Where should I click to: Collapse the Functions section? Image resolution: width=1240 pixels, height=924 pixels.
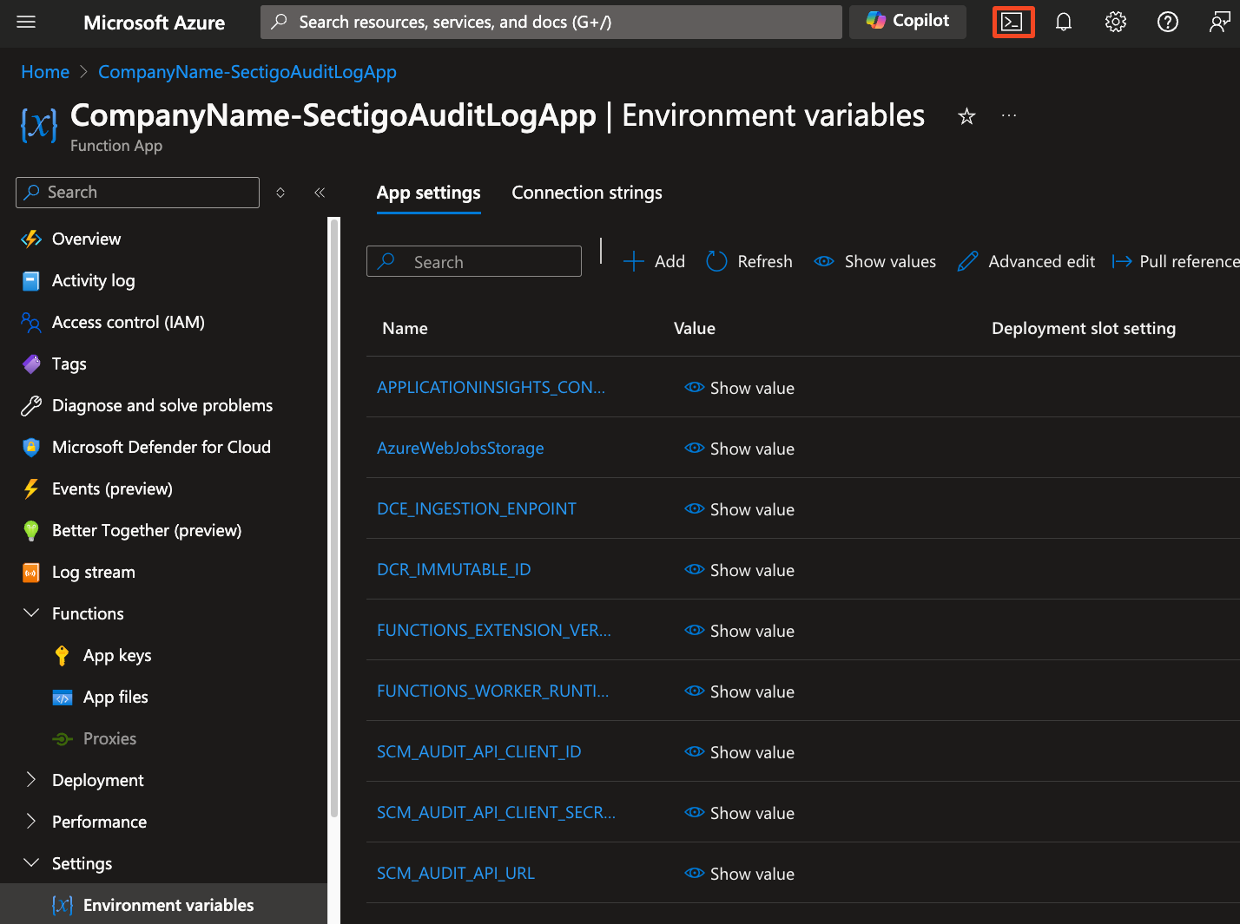click(x=31, y=613)
